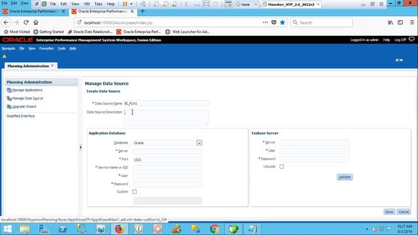Screen dimensions: 418x235
Task: Go to browser home page icon
Action: (36, 23)
